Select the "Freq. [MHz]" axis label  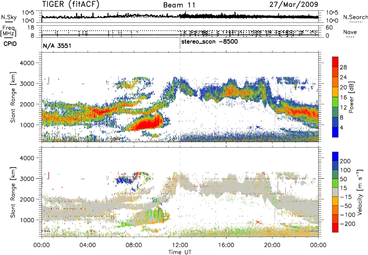8,31
